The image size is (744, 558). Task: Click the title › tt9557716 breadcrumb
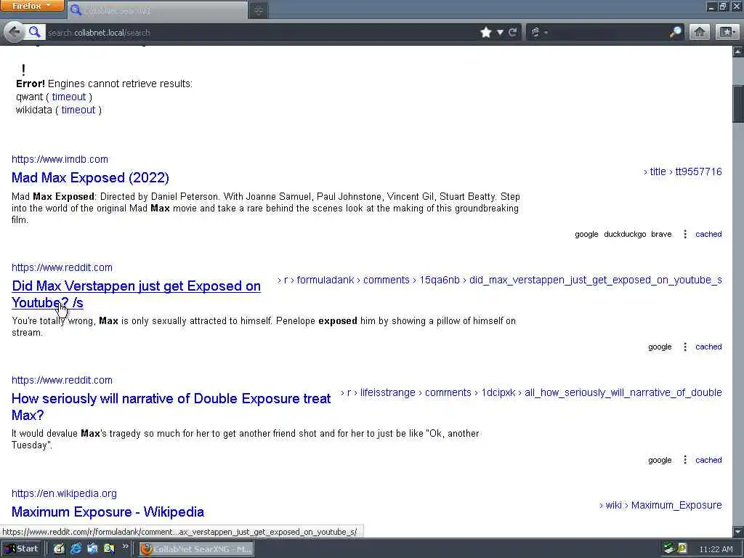point(682,171)
